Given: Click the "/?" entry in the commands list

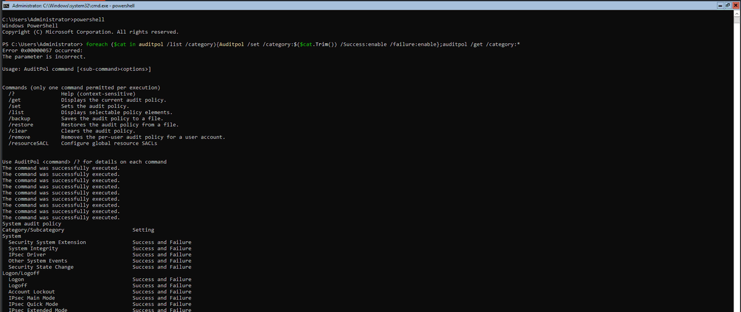Looking at the screenshot, I should (12, 94).
